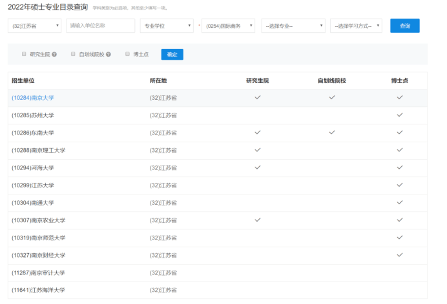The width and height of the screenshot is (447, 304).
Task: Click the help icon beside 自划线院校
Action: tap(109, 54)
